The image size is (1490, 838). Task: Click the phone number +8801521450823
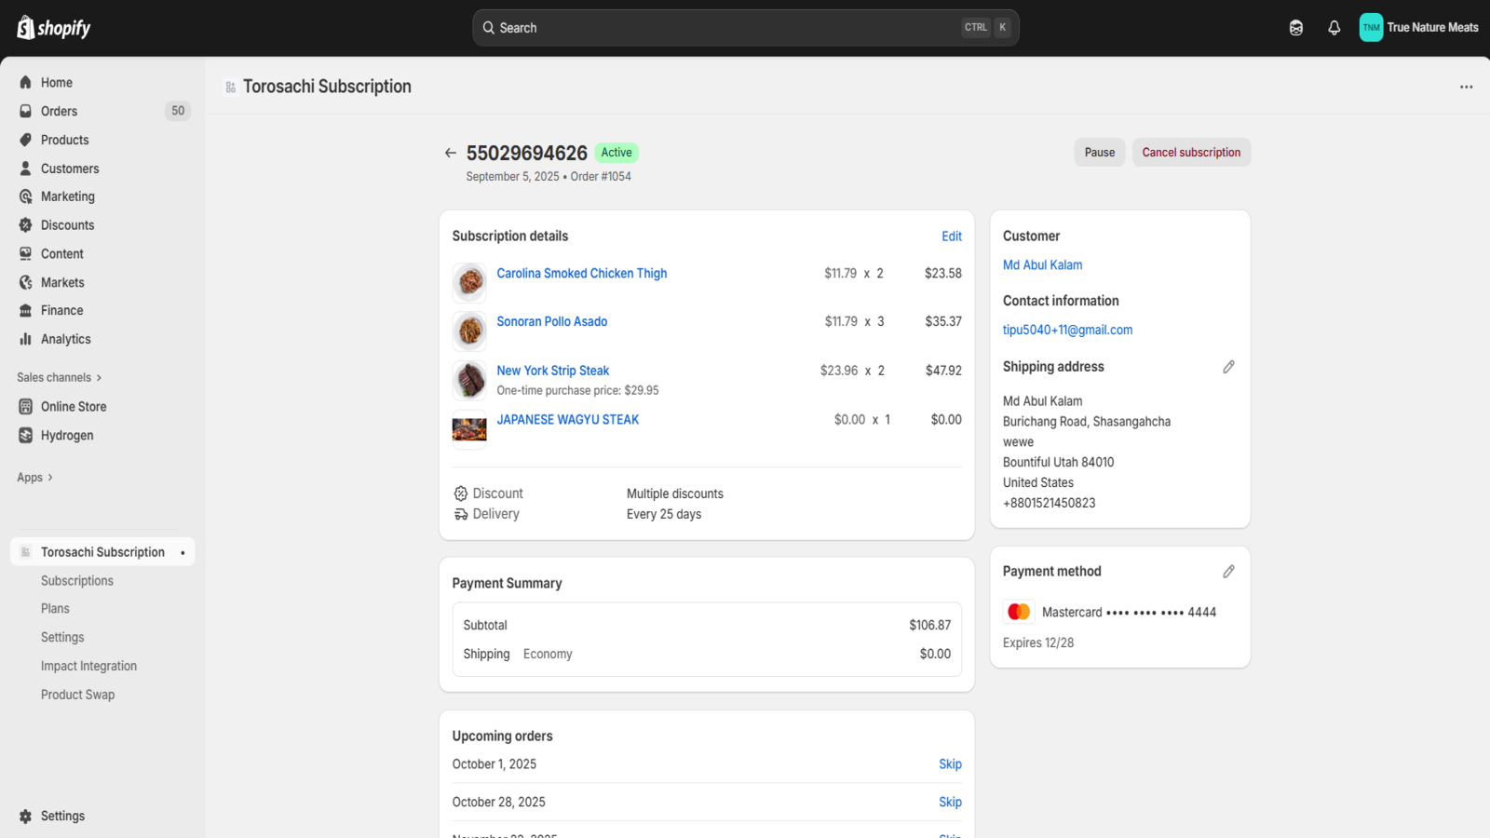coord(1050,504)
